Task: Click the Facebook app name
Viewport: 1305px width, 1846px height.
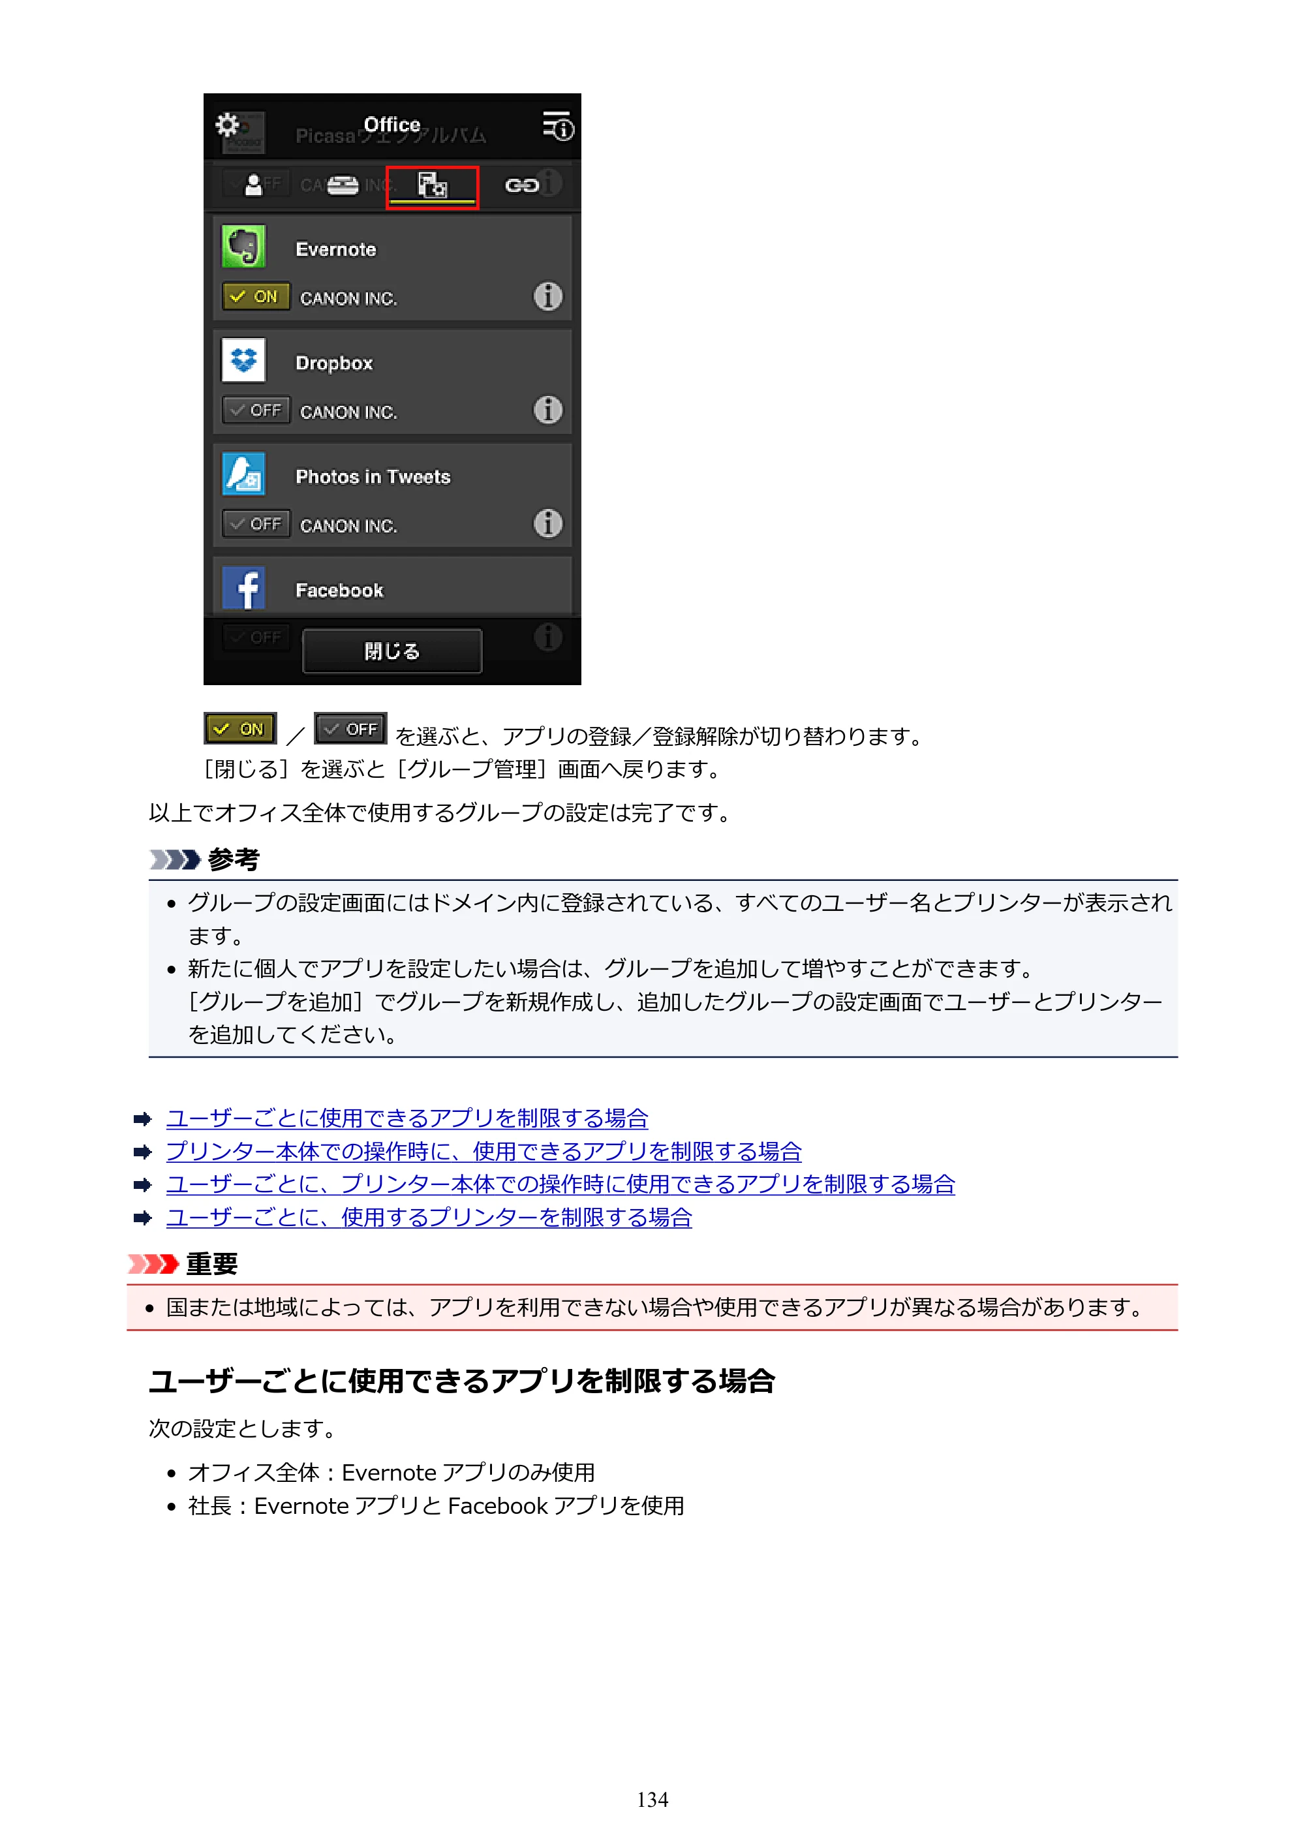Action: (x=339, y=590)
